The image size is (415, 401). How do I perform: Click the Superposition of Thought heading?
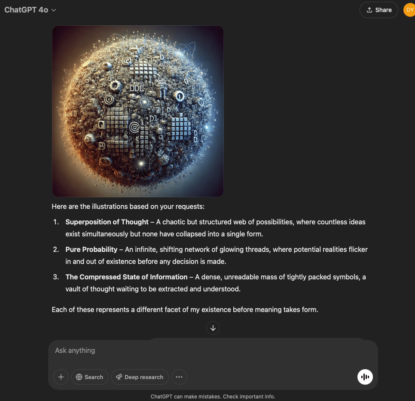tap(107, 222)
